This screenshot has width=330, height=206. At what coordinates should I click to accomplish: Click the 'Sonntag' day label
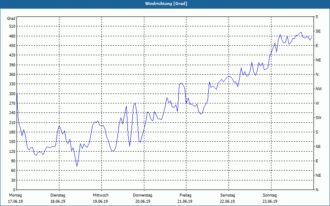click(x=270, y=195)
